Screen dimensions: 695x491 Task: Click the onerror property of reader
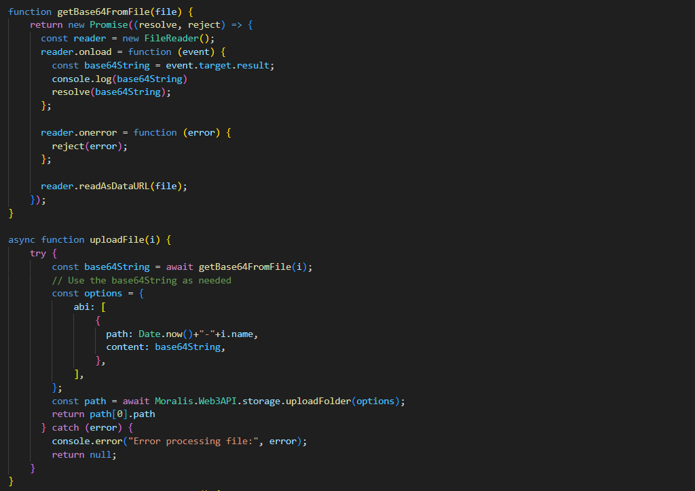(98, 132)
